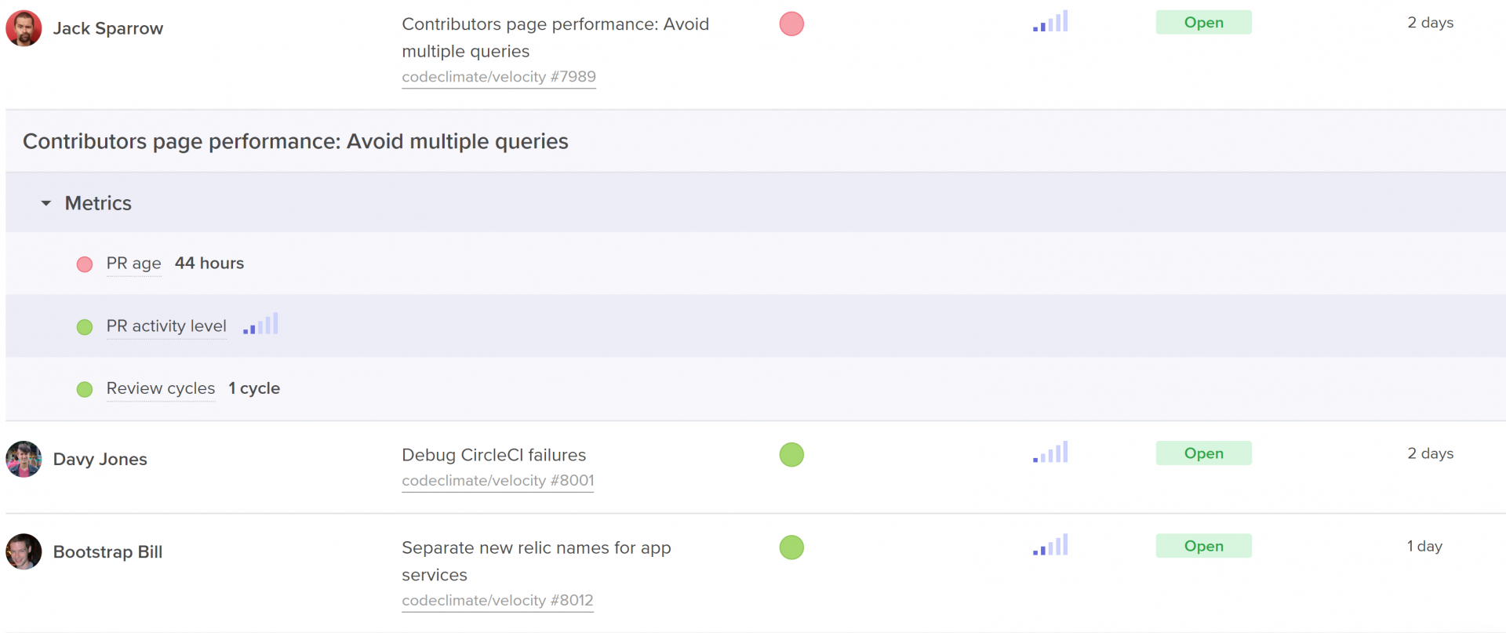
Task: Click Bootstrap Bill's avatar photo
Action: tap(24, 551)
